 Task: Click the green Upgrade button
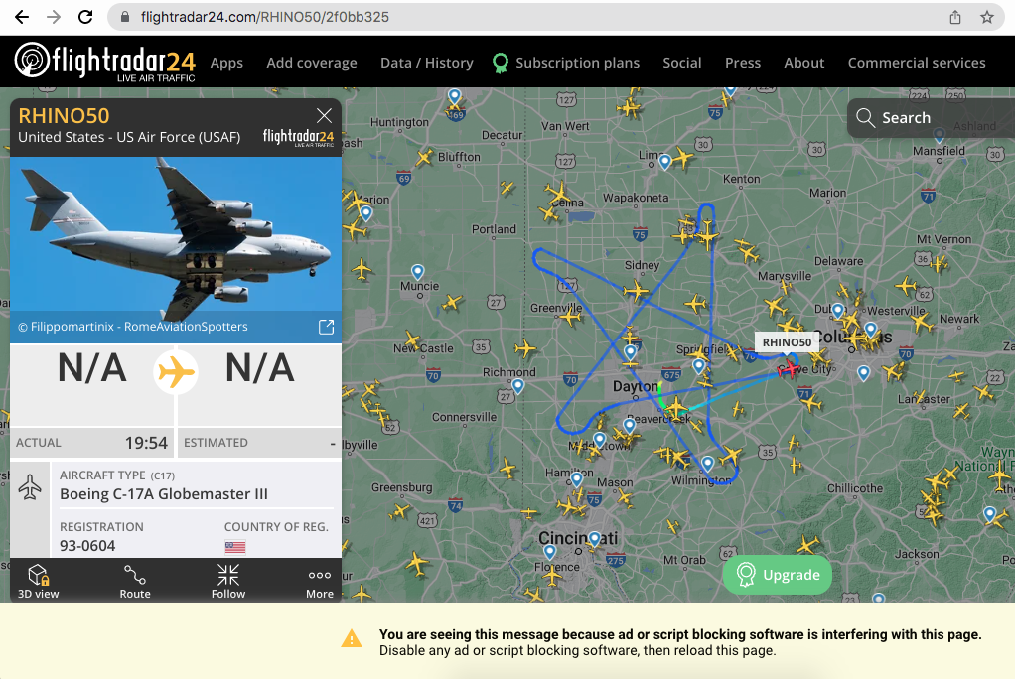(778, 575)
